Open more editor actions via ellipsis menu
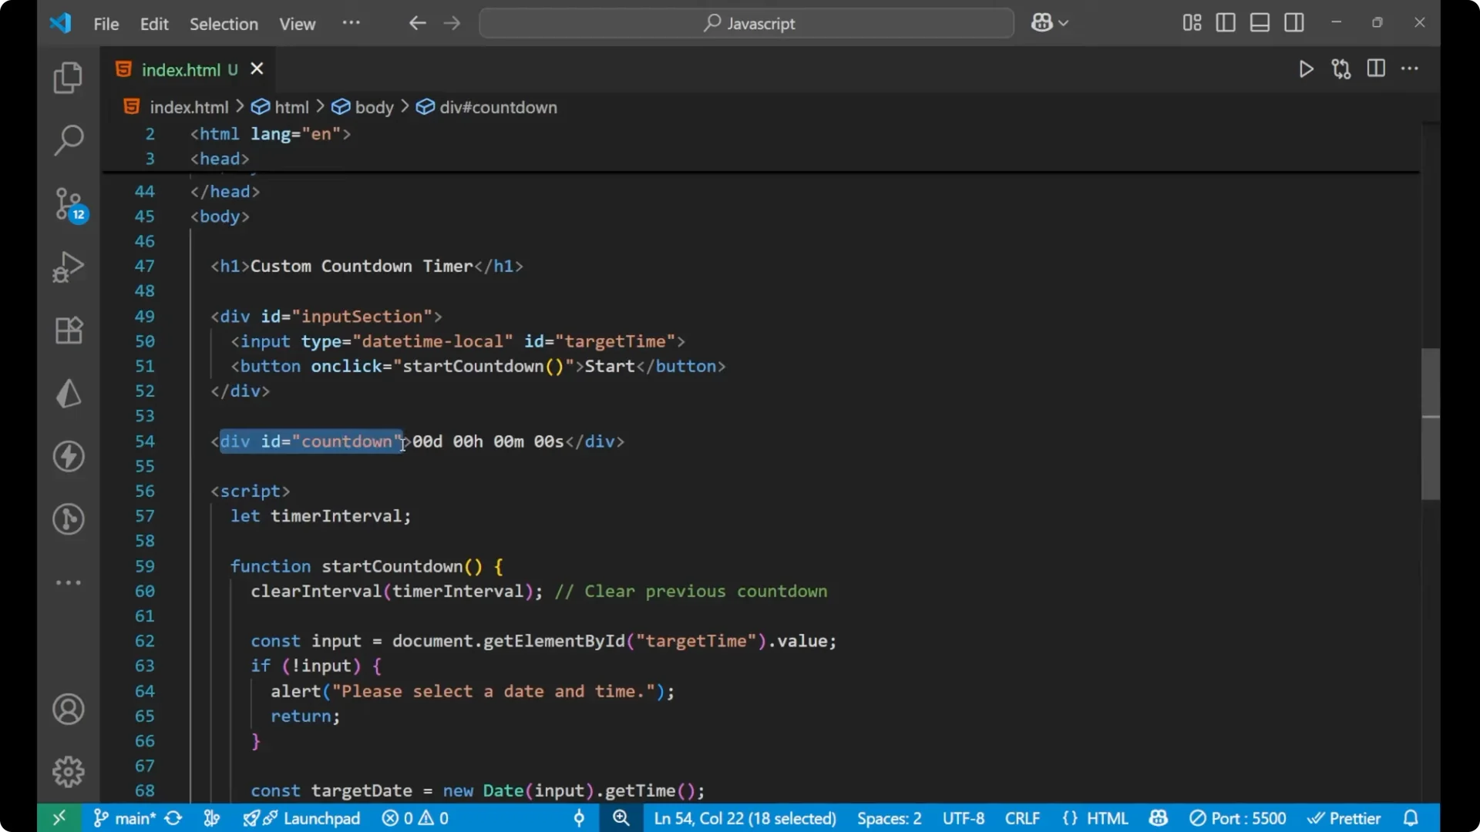The height and width of the screenshot is (832, 1480). 1411,69
